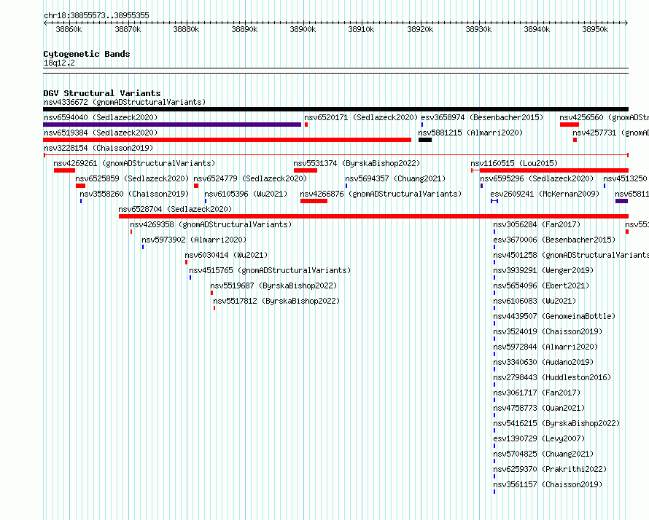Open esv1390729 (Levy2007) label
The image size is (649, 520).
point(539,438)
